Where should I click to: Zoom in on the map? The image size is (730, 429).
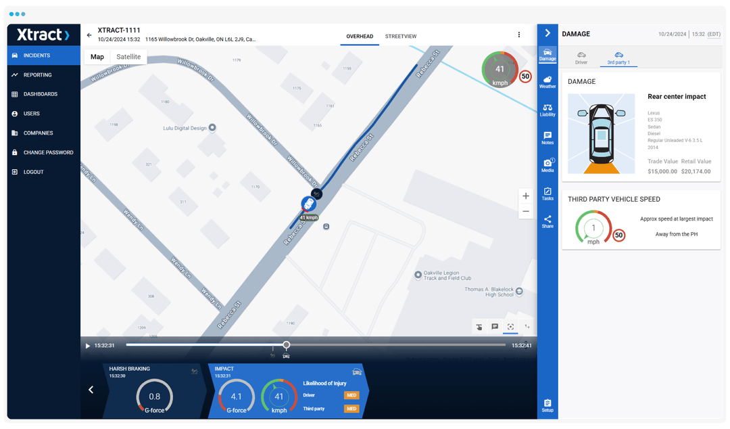coord(526,196)
